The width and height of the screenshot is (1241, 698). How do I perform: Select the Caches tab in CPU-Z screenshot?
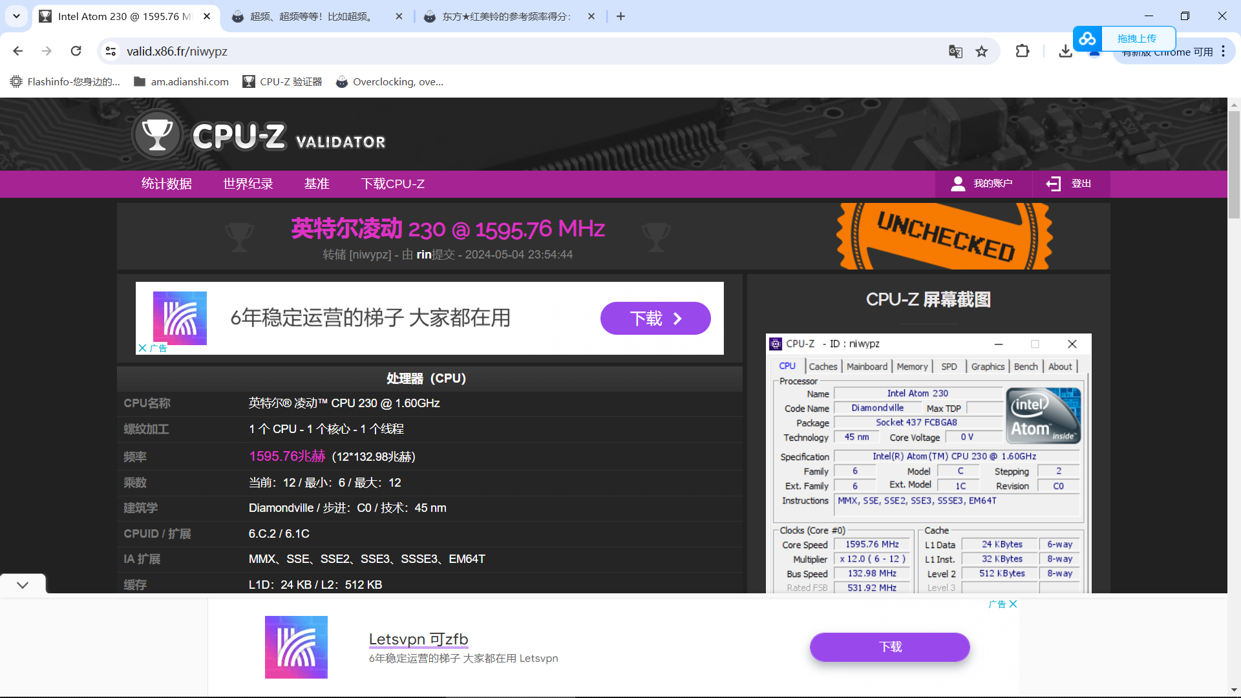click(x=823, y=366)
